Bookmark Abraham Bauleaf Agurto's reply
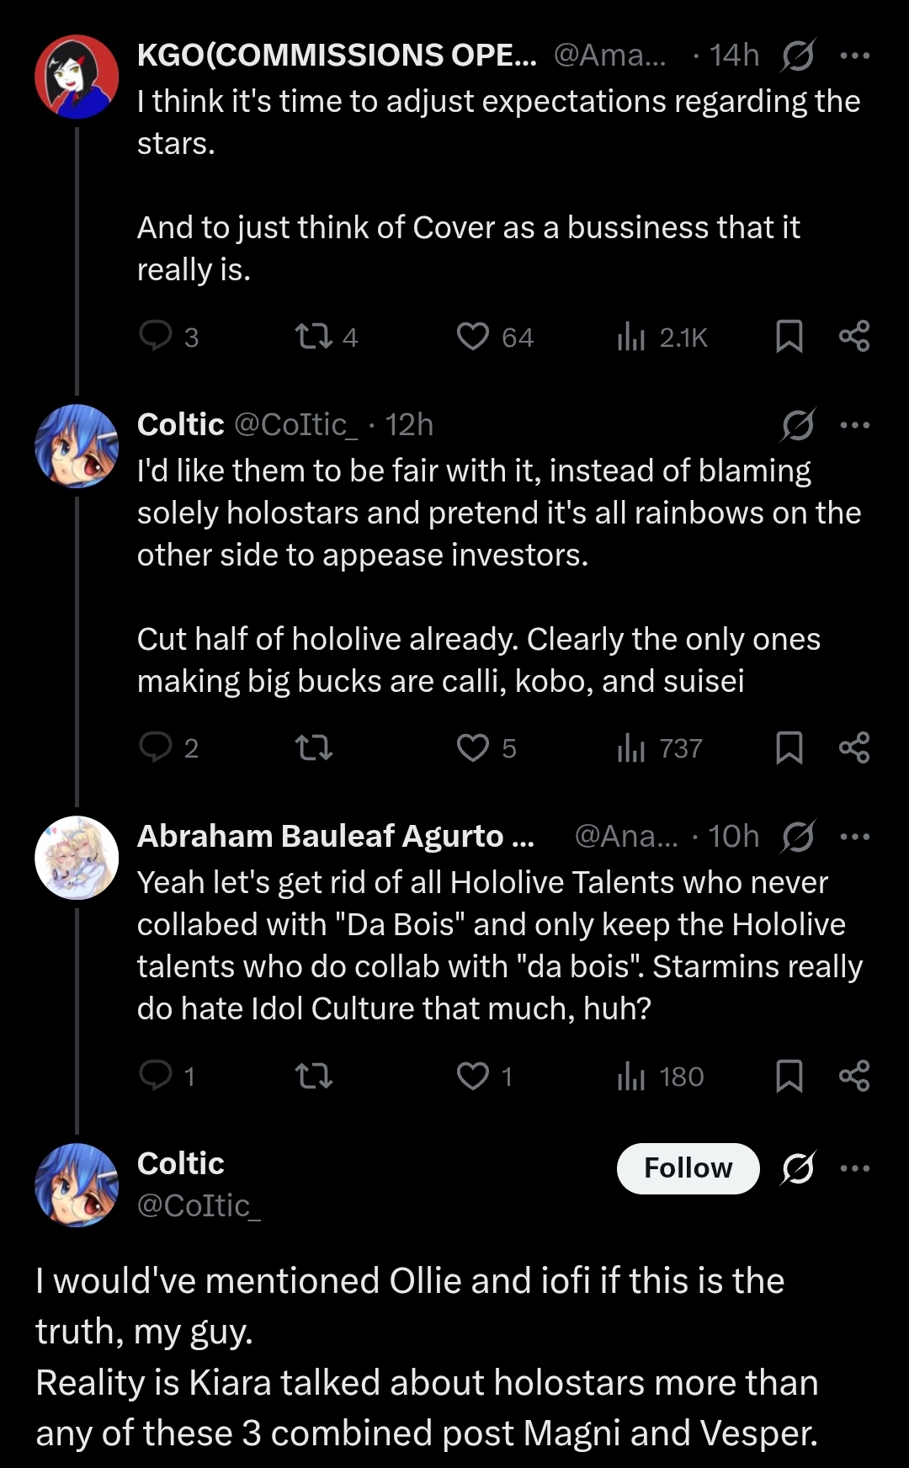This screenshot has height=1468, width=909. pos(789,1076)
